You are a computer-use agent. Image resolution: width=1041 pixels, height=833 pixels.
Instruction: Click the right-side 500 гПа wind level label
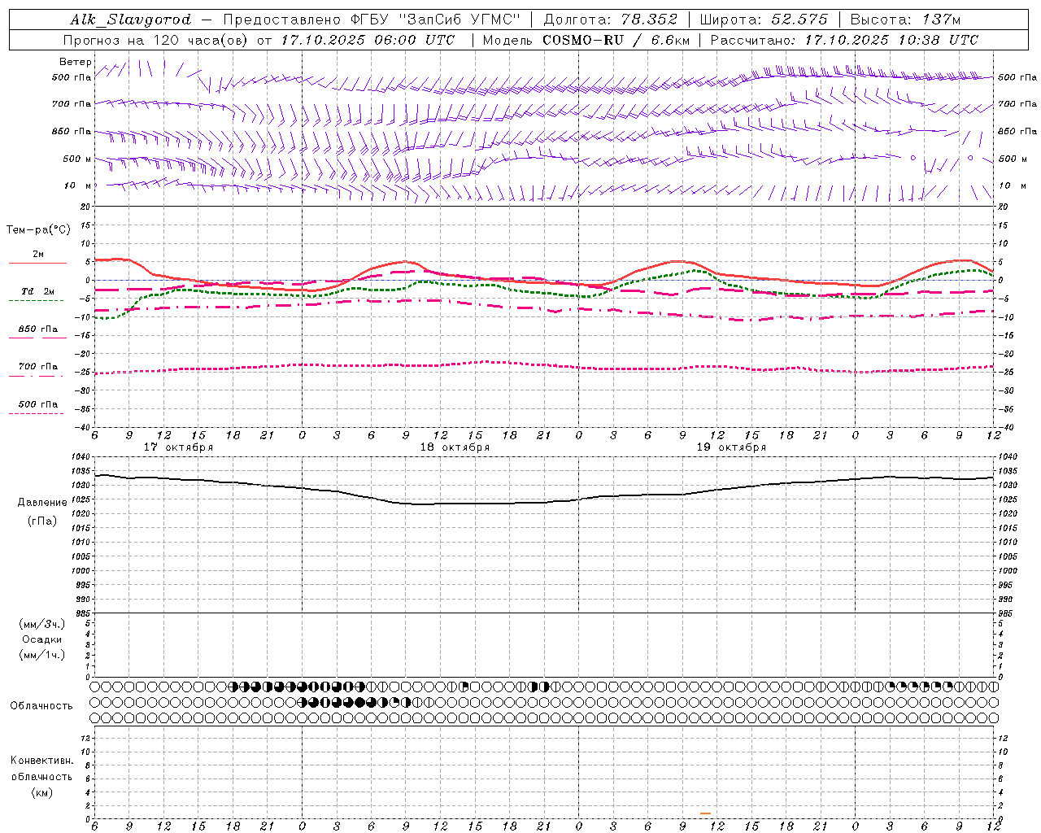point(1017,77)
